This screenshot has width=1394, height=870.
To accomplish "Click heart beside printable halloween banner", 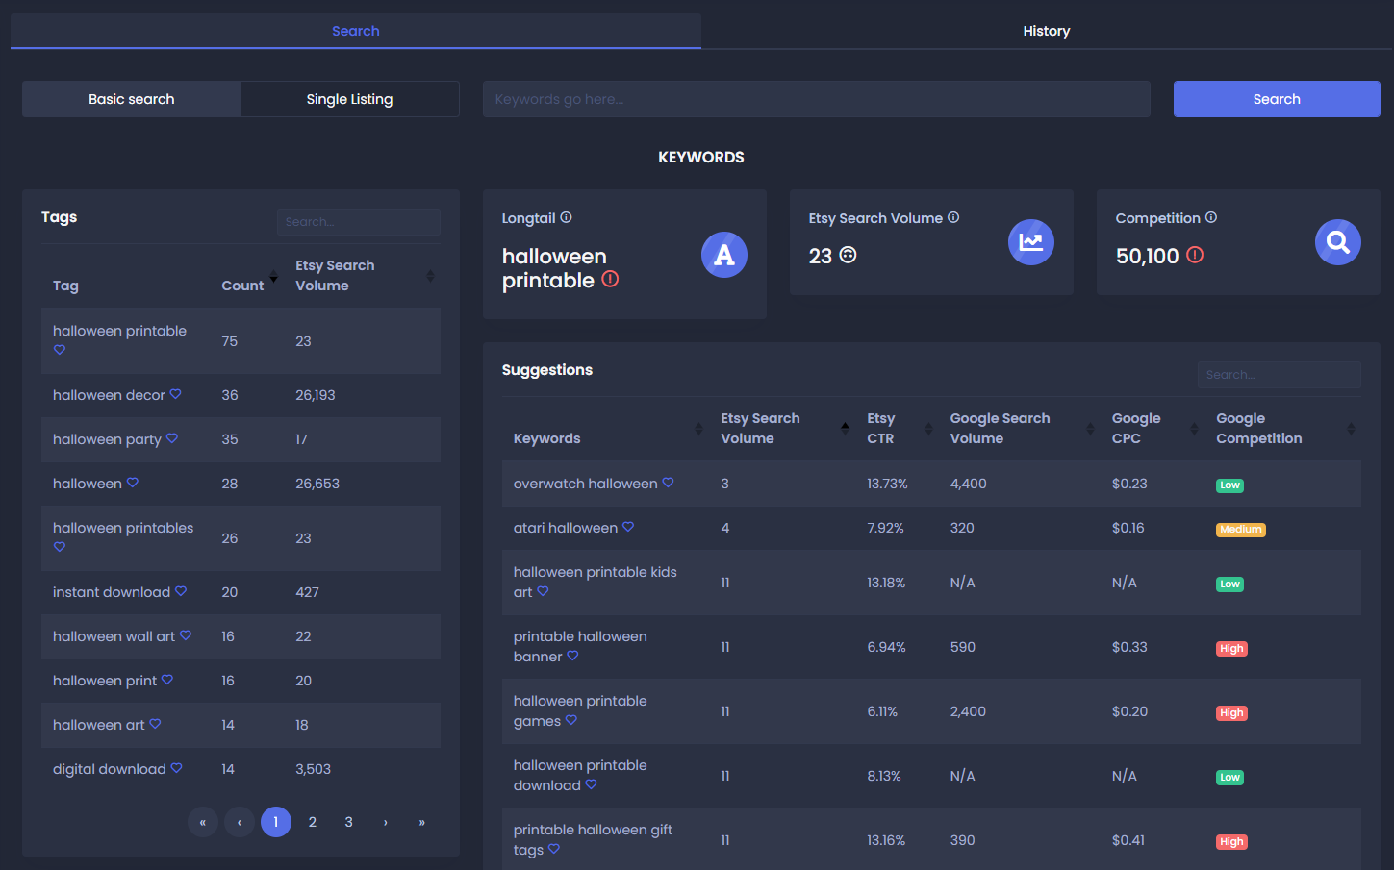I will click(x=572, y=656).
